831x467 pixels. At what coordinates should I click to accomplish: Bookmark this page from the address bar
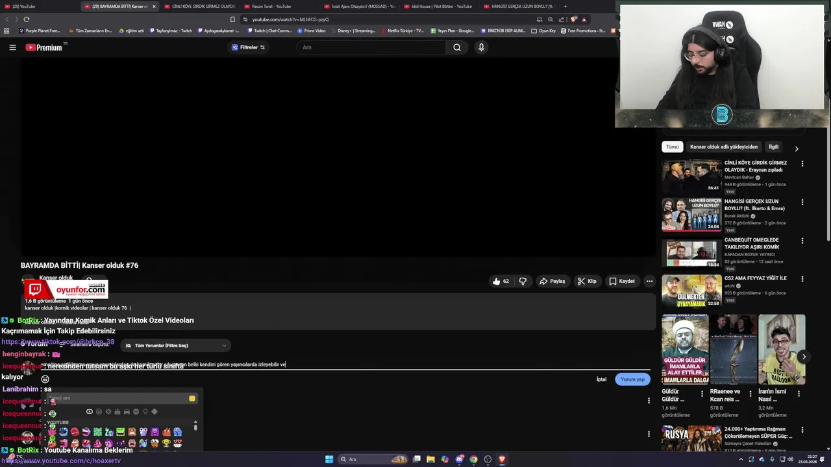(x=232, y=19)
